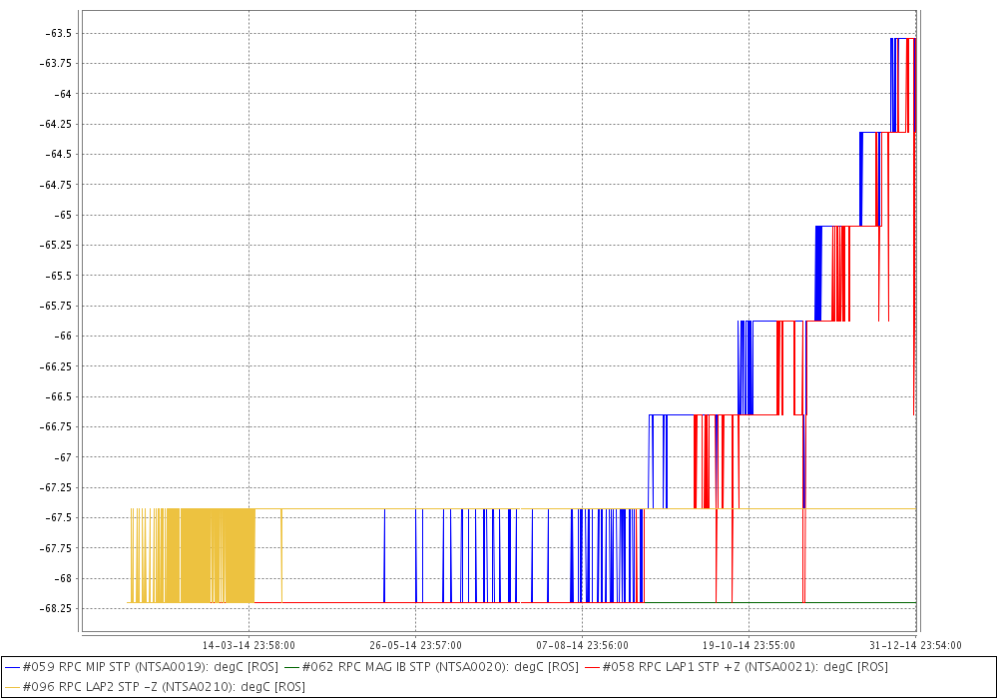Click y-axis value -65.5

pos(58,276)
